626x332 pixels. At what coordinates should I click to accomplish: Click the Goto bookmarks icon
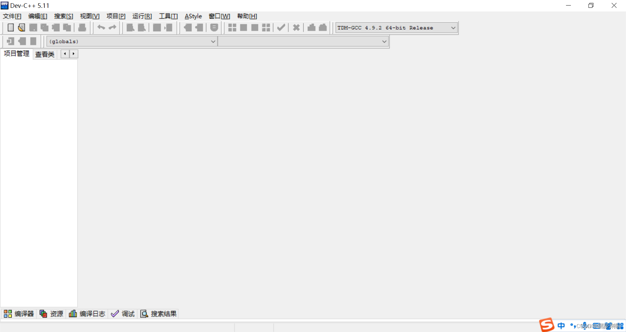pyautogui.click(x=33, y=41)
